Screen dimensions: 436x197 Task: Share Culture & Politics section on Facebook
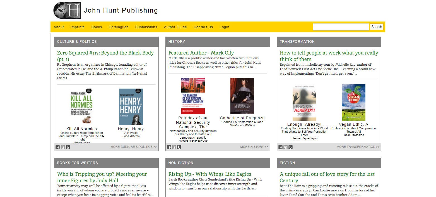(58, 147)
